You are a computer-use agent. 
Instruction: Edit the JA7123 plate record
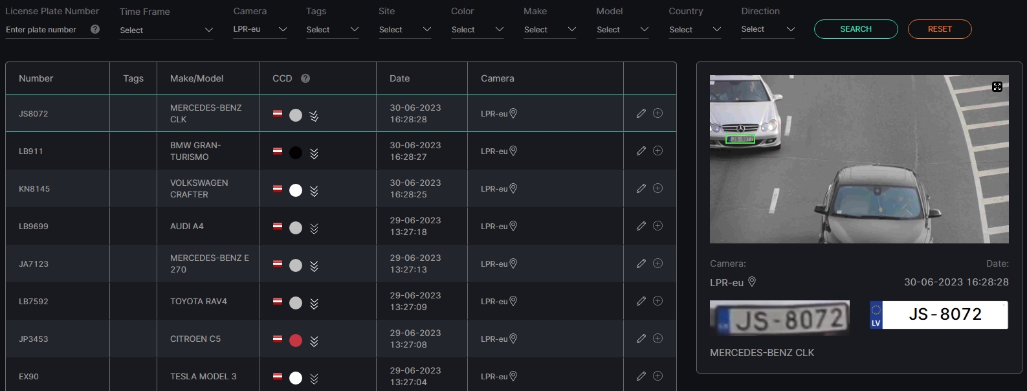[x=641, y=263]
